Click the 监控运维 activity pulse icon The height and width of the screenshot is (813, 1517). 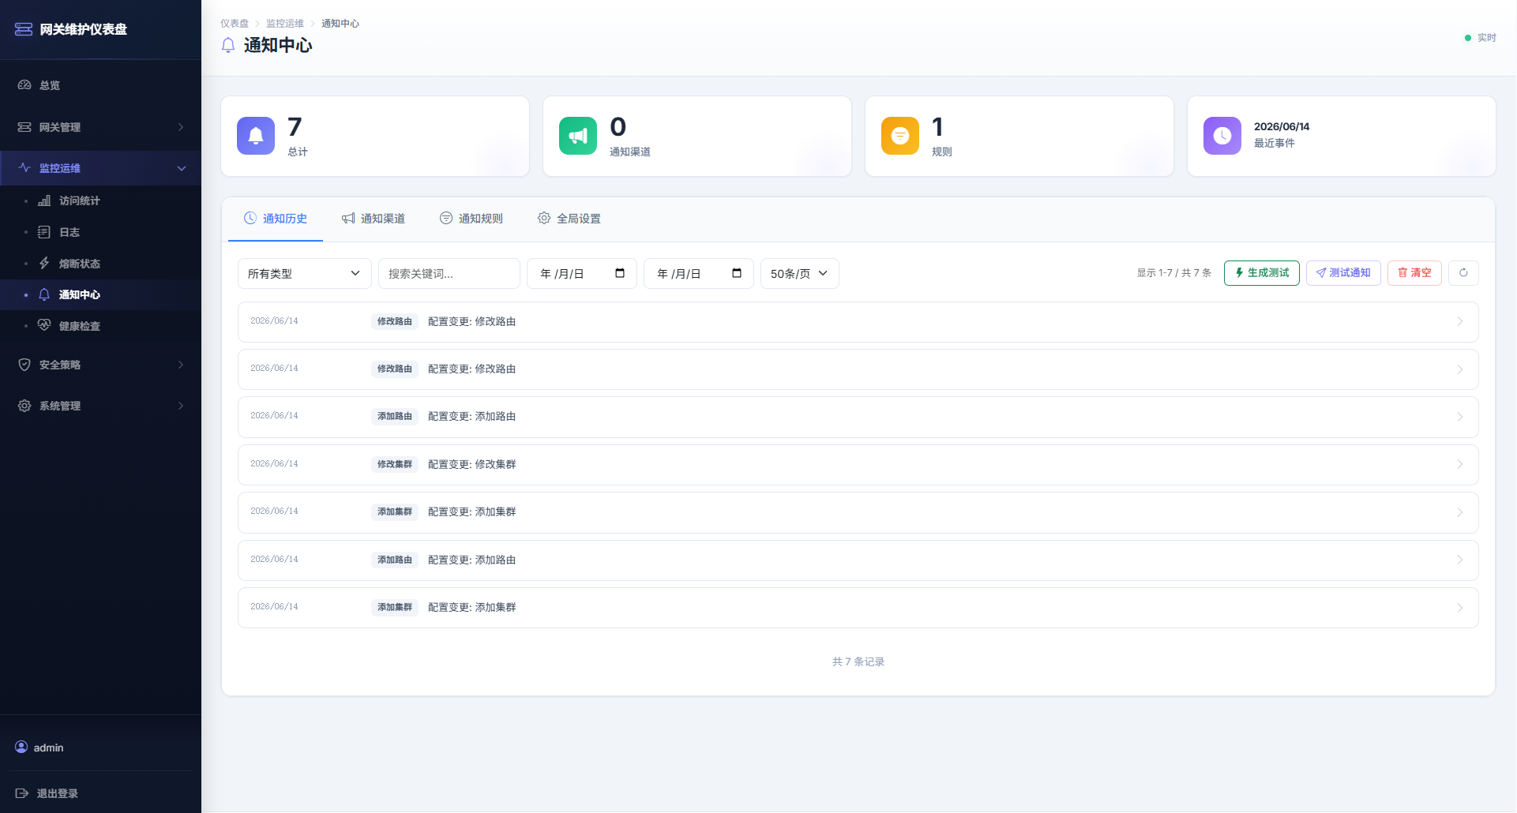pyautogui.click(x=24, y=168)
